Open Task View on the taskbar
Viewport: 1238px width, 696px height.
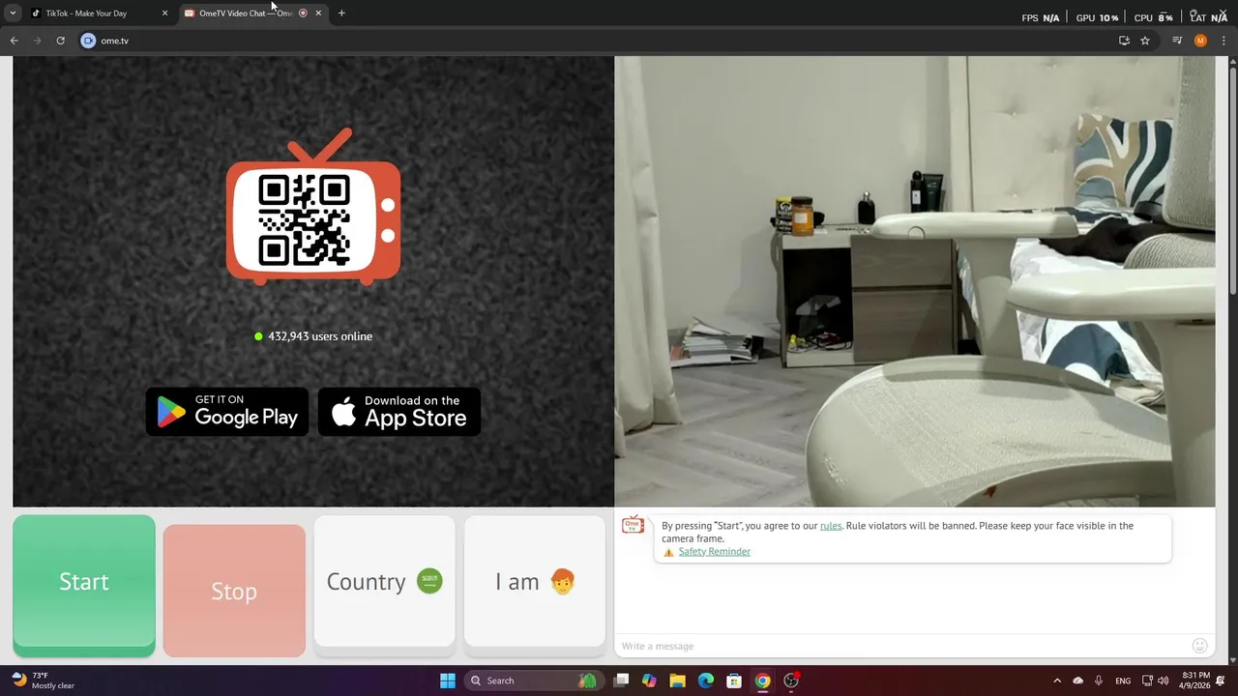[x=621, y=681]
